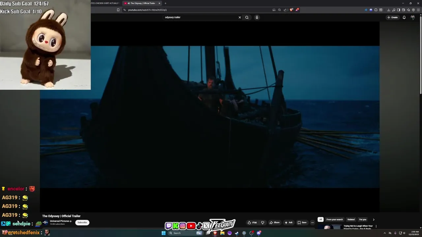Start voice search with the microphone icon

point(257,17)
